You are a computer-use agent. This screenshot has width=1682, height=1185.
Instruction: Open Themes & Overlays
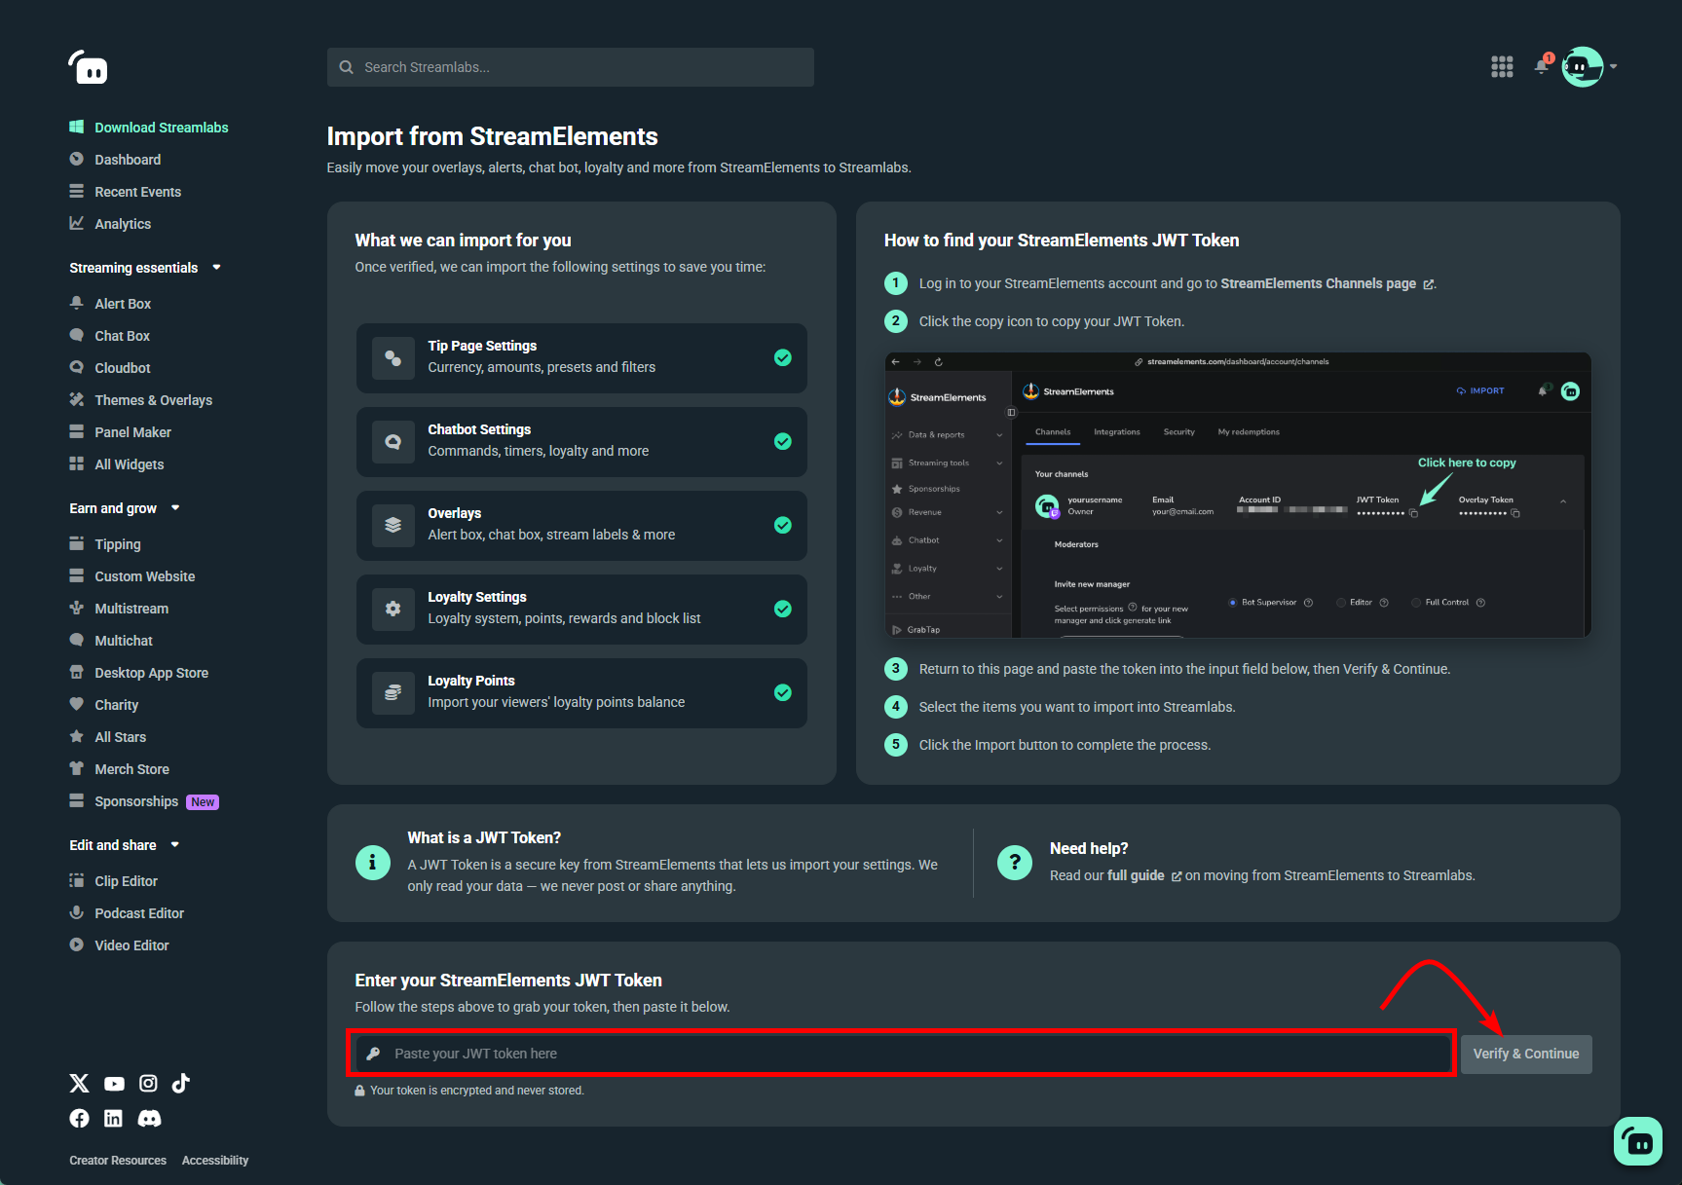tap(141, 400)
